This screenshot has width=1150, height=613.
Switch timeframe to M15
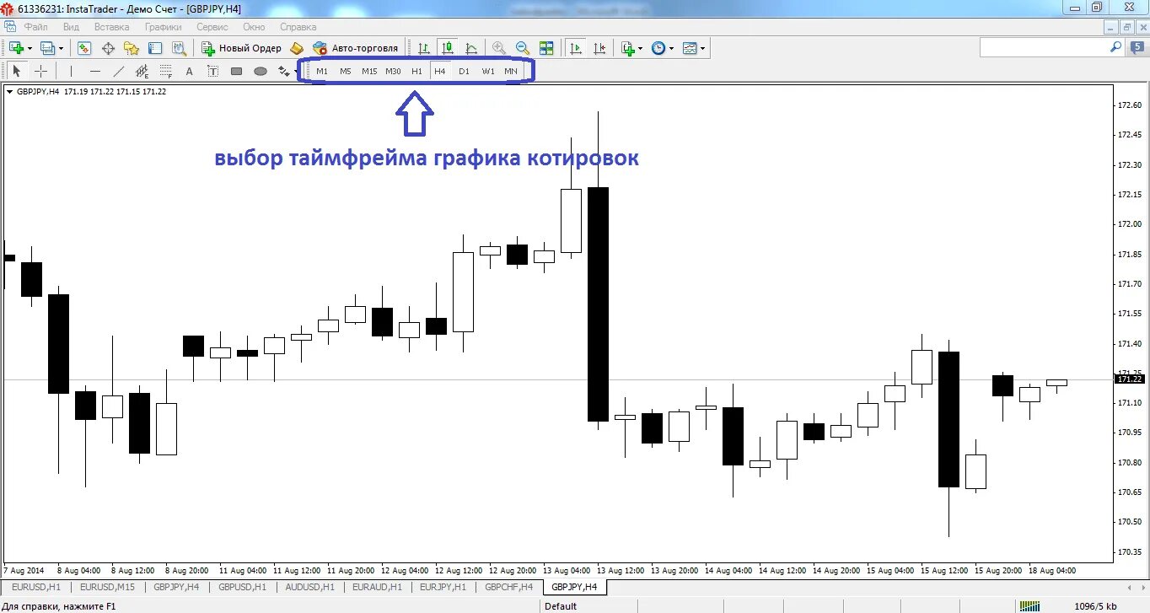pos(369,71)
